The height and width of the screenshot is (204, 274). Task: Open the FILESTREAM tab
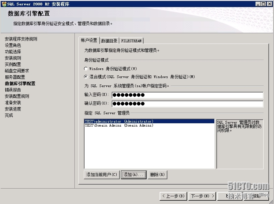pos(131,41)
